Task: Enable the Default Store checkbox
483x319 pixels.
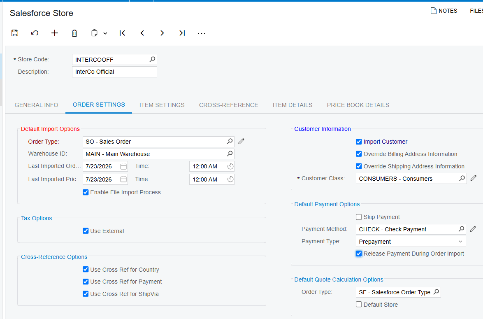Action: click(359, 305)
